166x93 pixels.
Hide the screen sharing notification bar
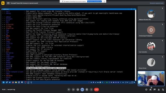[104, 1]
